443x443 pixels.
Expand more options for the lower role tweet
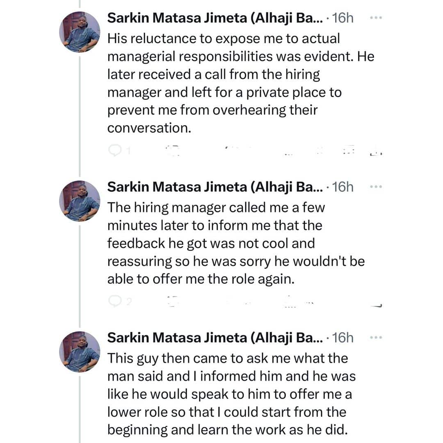[376, 338]
